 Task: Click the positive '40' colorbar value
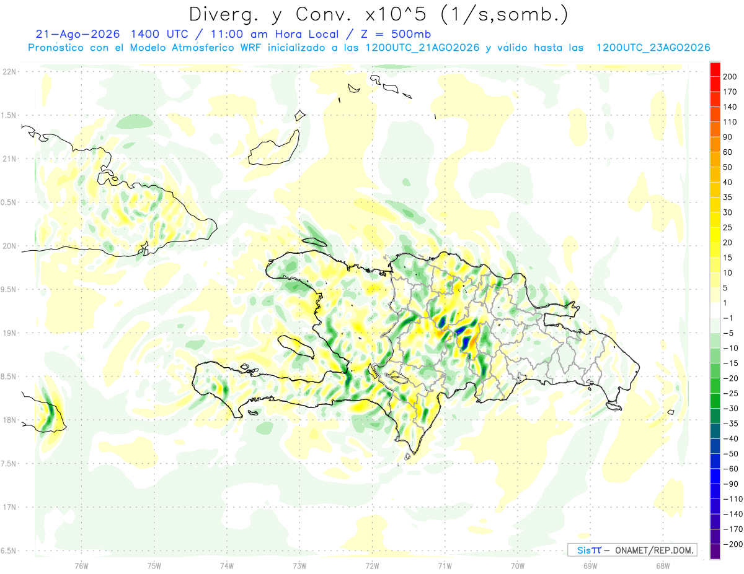pos(728,182)
